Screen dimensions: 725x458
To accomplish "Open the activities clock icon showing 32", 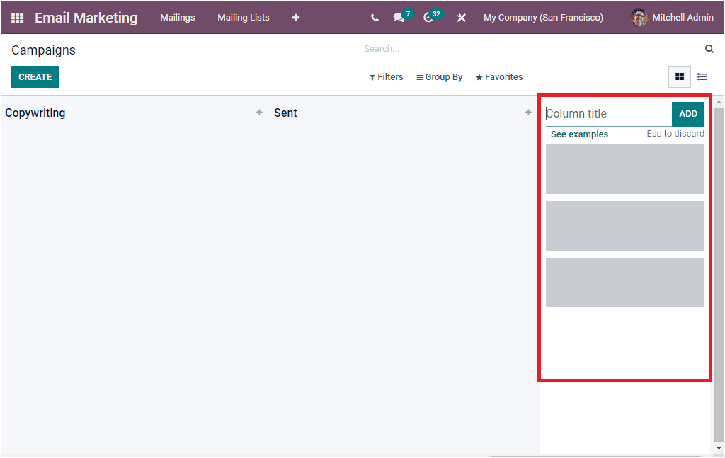I will click(428, 17).
